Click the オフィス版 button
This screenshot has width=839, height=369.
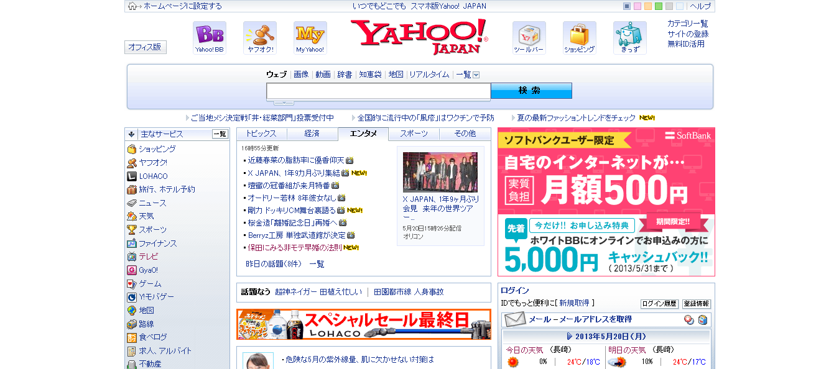click(146, 47)
